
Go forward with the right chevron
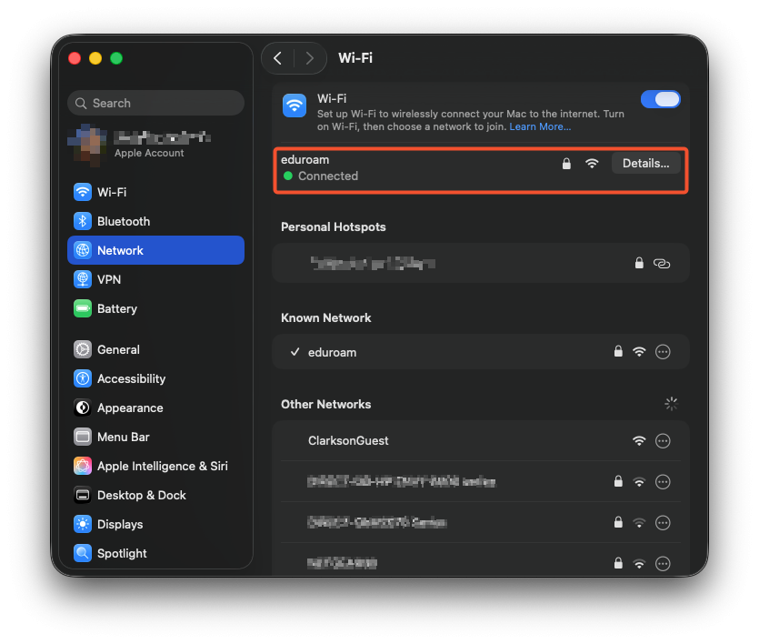pos(310,58)
